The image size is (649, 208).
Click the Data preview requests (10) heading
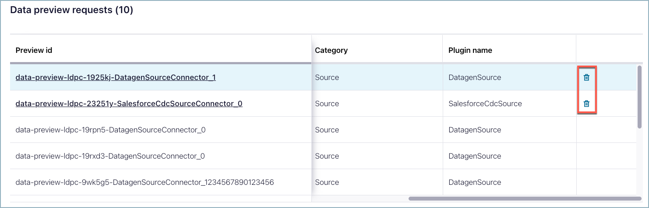coord(71,10)
